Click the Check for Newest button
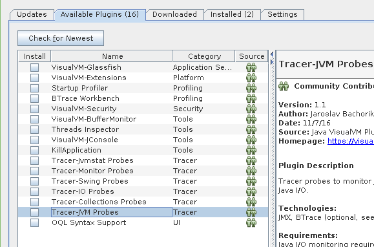374x247 pixels. point(61,38)
